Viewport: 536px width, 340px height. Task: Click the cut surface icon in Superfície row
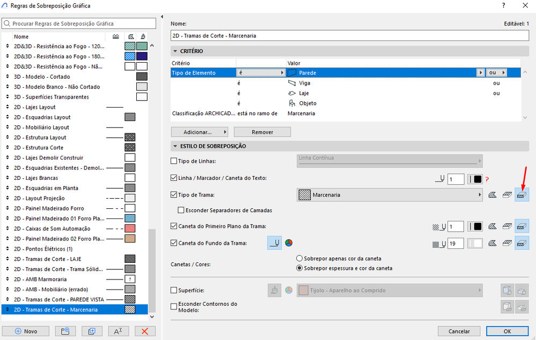coord(522,291)
